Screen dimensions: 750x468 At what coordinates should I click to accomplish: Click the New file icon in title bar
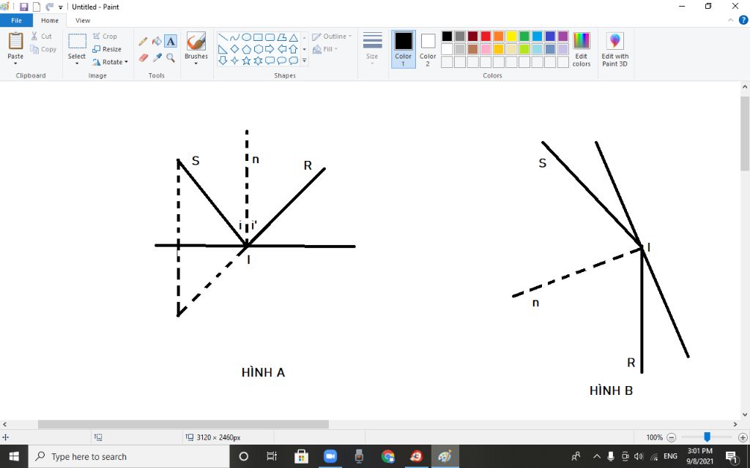click(x=37, y=7)
